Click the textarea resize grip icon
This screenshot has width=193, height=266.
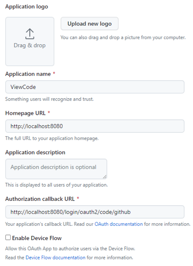point(105,177)
